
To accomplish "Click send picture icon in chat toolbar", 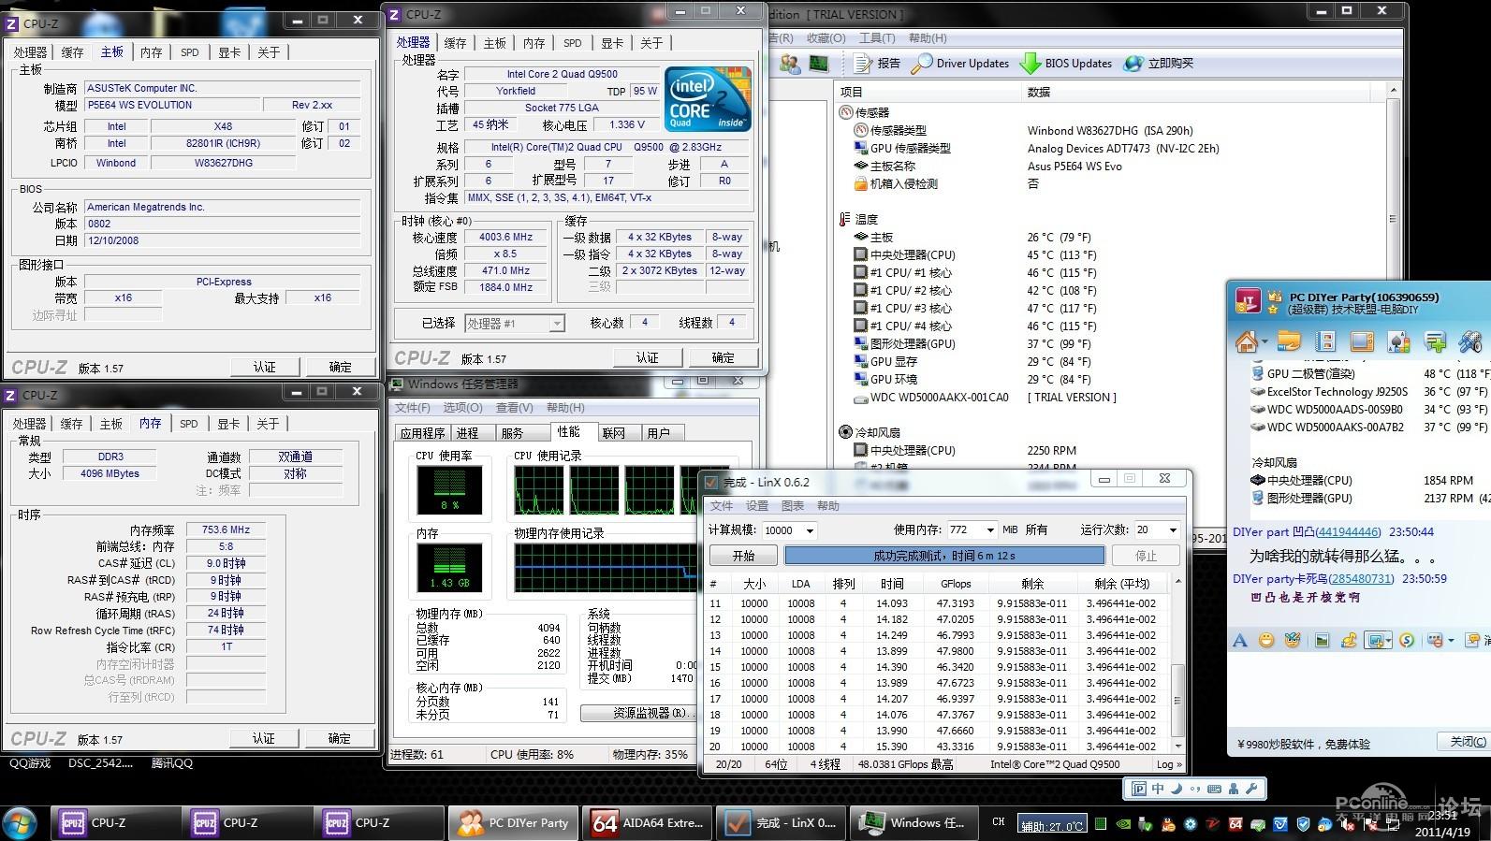I will [1322, 641].
